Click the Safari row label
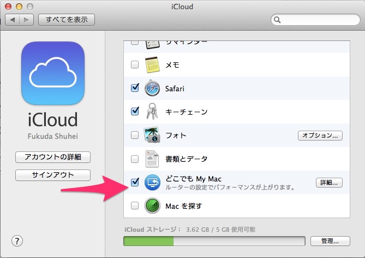Viewport: 365px width, 258px height. pyautogui.click(x=175, y=89)
